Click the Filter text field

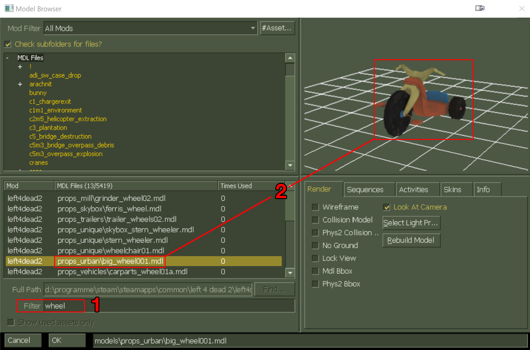point(169,306)
